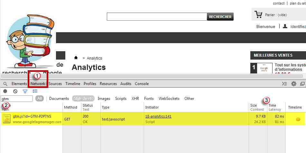Viewport: 306px width, 153px height.
Task: Filter requests by Fonts
Action: (x=149, y=99)
